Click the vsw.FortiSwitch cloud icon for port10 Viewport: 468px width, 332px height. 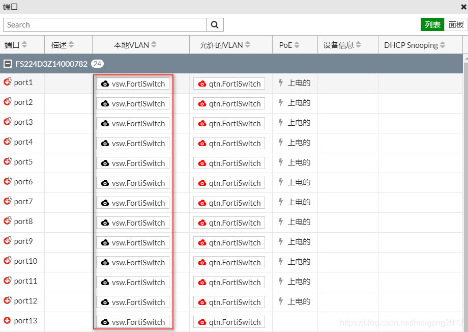coord(105,263)
